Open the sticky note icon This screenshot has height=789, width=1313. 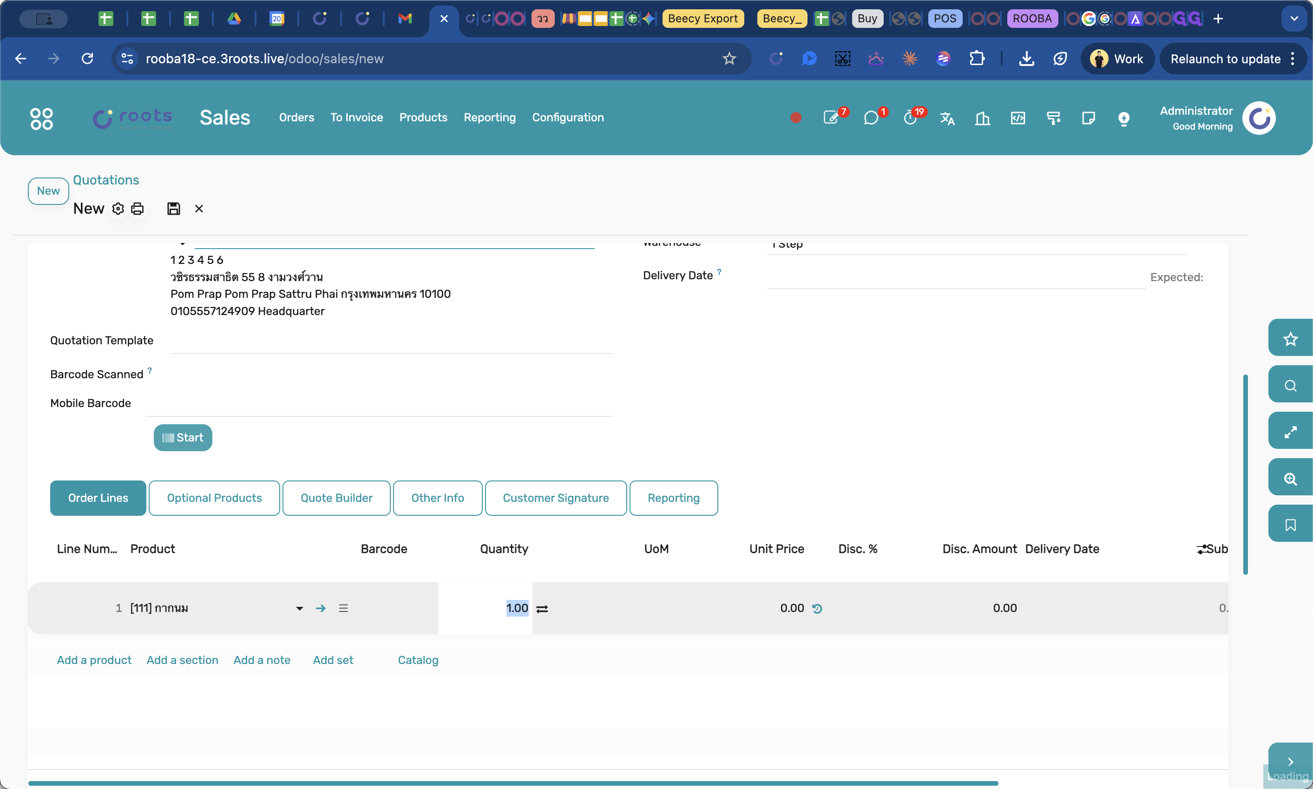[1088, 118]
